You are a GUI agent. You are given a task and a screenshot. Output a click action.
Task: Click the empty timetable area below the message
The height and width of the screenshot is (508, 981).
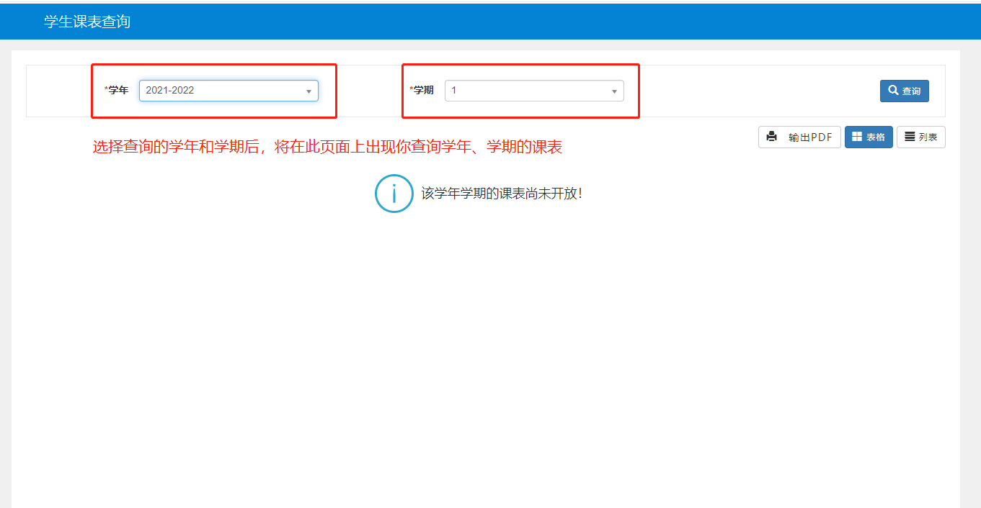click(x=485, y=345)
